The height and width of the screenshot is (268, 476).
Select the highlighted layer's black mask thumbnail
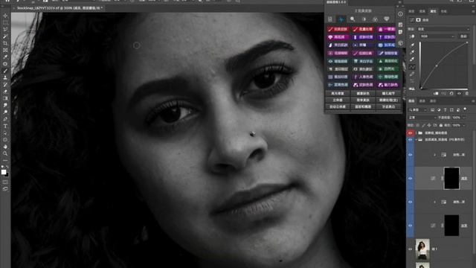(x=451, y=178)
